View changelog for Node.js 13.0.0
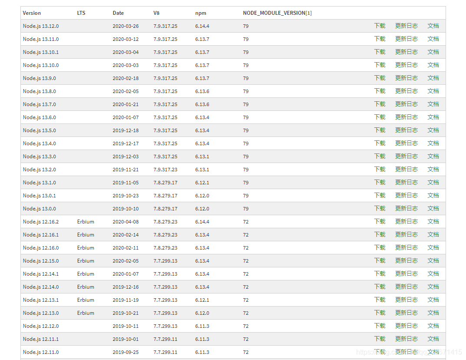The width and height of the screenshot is (466, 360). [406, 209]
